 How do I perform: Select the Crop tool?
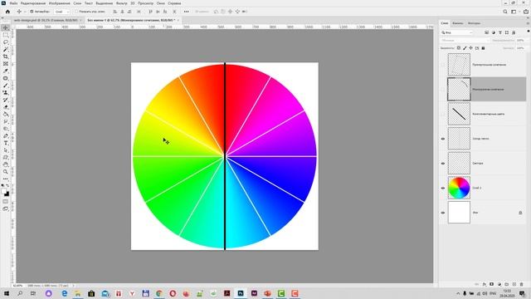[6, 56]
